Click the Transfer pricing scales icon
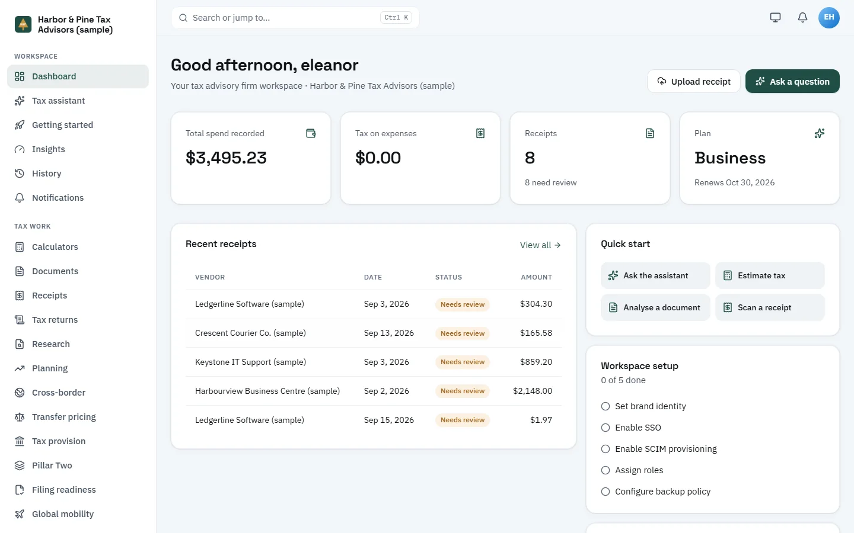The height and width of the screenshot is (533, 854). [20, 417]
